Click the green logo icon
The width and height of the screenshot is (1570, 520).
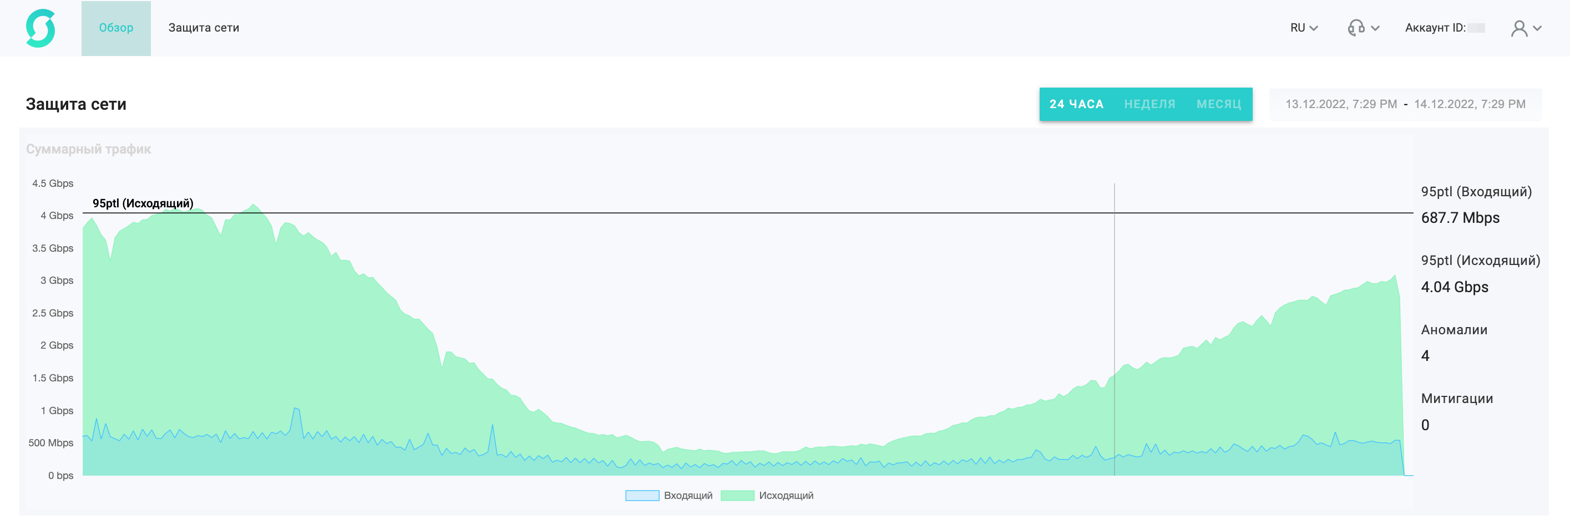(40, 28)
